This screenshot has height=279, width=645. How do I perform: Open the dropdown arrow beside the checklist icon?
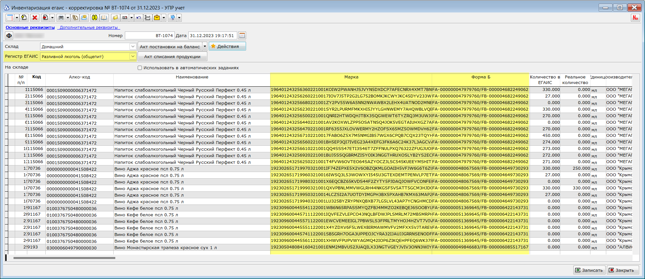(x=17, y=18)
